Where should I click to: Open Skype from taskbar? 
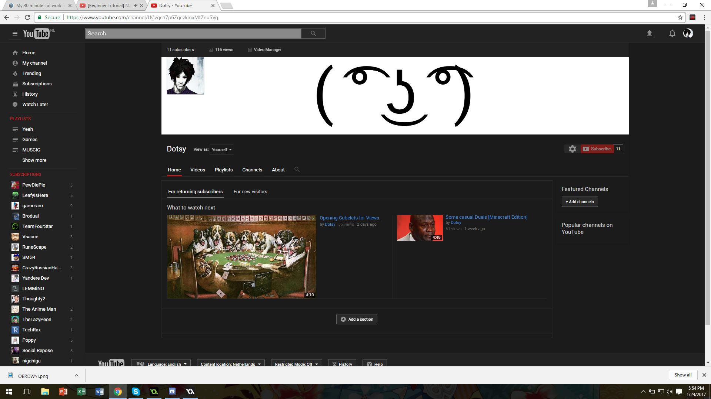click(136, 392)
